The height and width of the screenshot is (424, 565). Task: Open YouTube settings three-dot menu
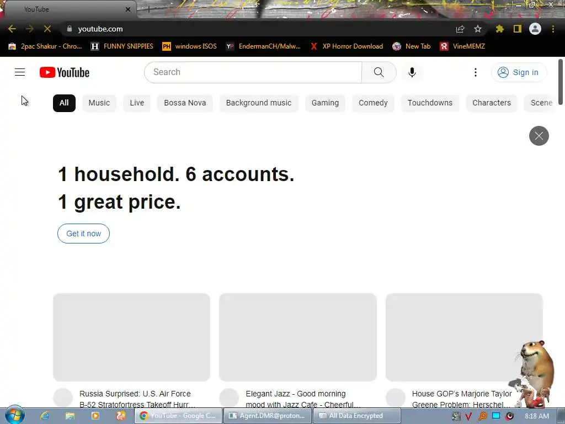475,72
